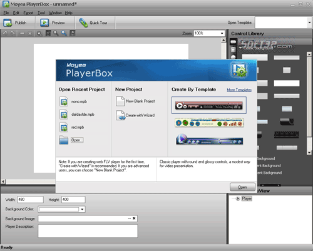Open the Edit menu
313x251 pixels.
coord(16,13)
